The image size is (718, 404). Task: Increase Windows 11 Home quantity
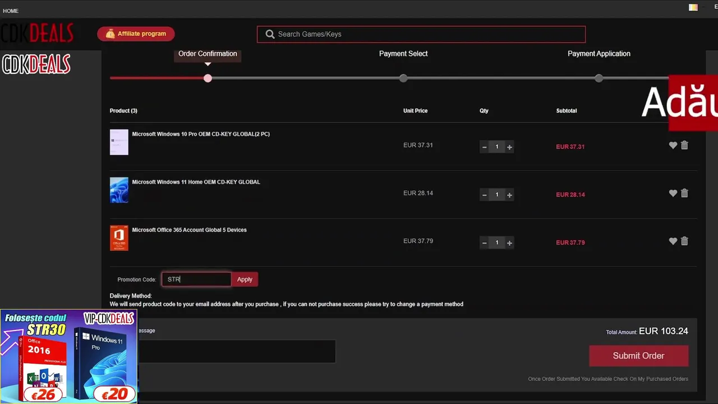509,195
